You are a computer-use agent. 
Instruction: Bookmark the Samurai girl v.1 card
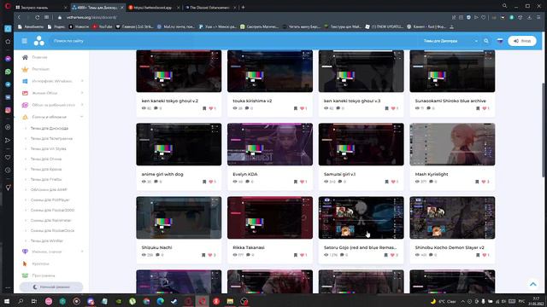386,182
